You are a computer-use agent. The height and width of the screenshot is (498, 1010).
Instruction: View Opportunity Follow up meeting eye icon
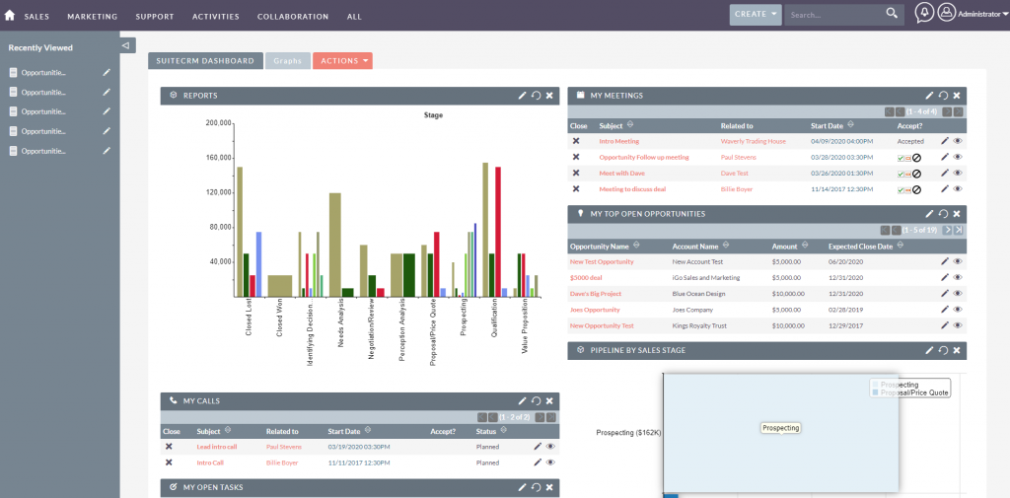pos(958,157)
